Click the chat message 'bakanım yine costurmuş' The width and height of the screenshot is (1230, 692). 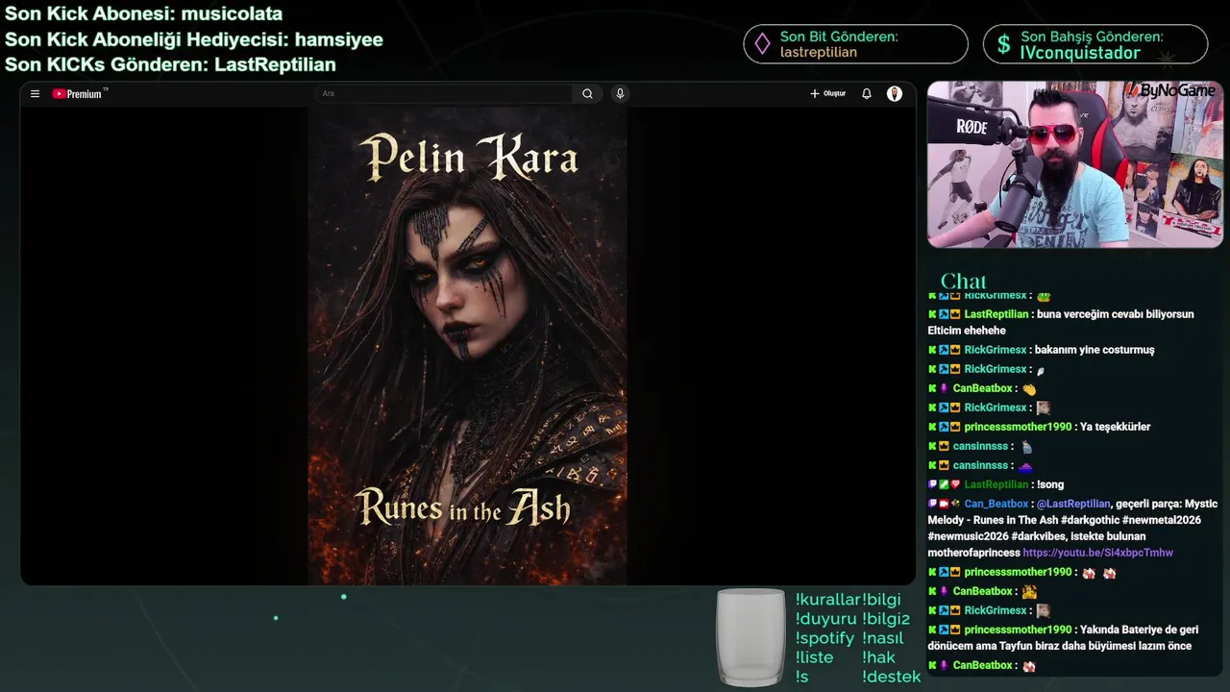coord(1095,350)
